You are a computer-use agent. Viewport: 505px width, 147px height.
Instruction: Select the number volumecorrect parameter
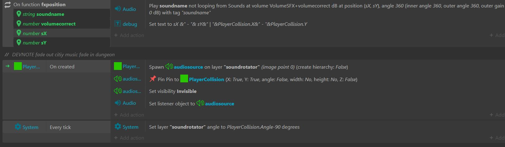49,24
